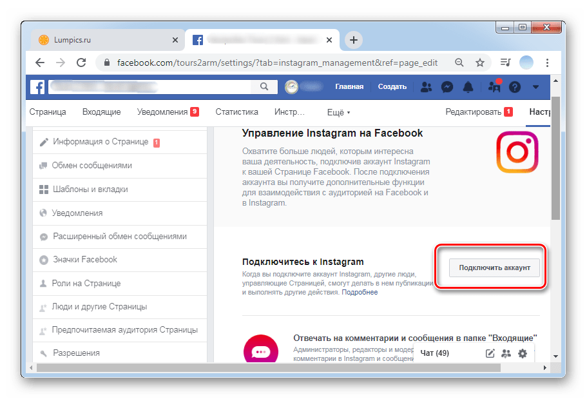This screenshot has width=587, height=399.
Task: Click the browser back arrow
Action: coord(40,63)
